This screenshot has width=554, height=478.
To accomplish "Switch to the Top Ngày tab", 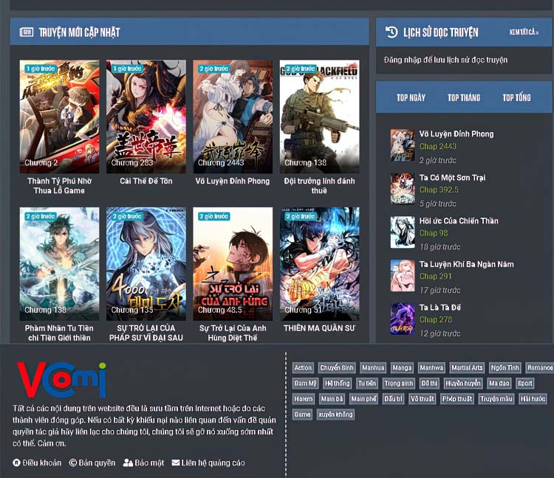I will (411, 97).
